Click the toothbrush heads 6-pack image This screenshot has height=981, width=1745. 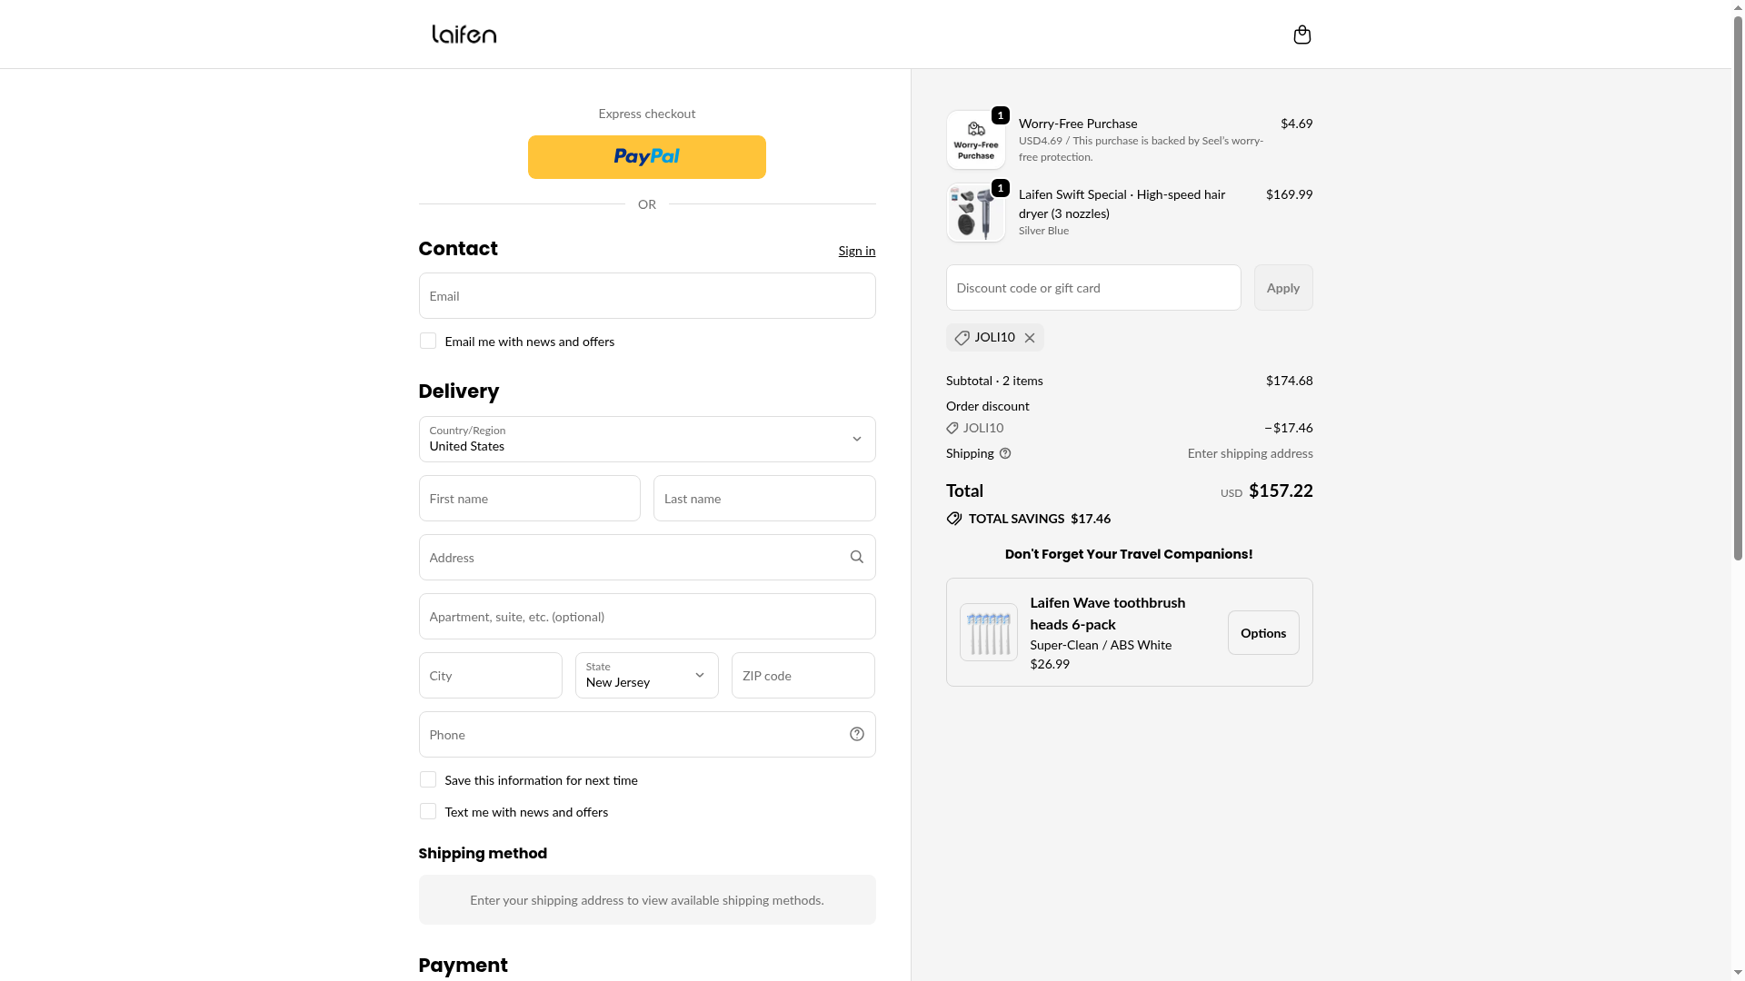(988, 632)
